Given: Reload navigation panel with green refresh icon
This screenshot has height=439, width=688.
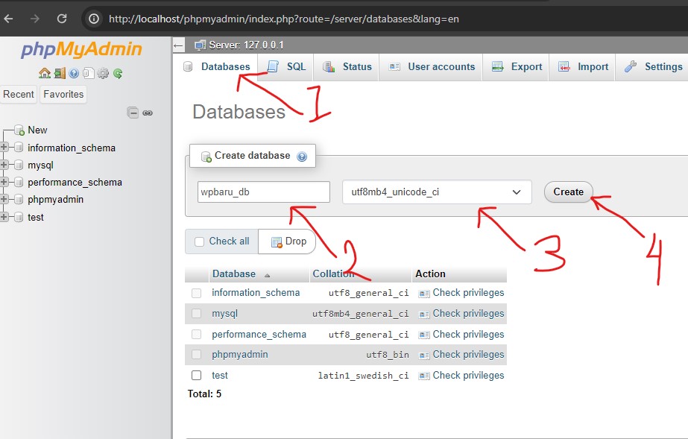Looking at the screenshot, I should point(118,73).
